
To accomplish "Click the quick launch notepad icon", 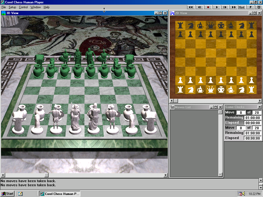I will (x=21, y=194).
